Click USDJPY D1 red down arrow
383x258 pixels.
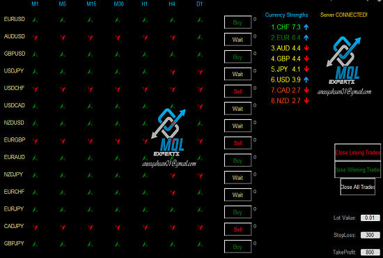(200, 72)
